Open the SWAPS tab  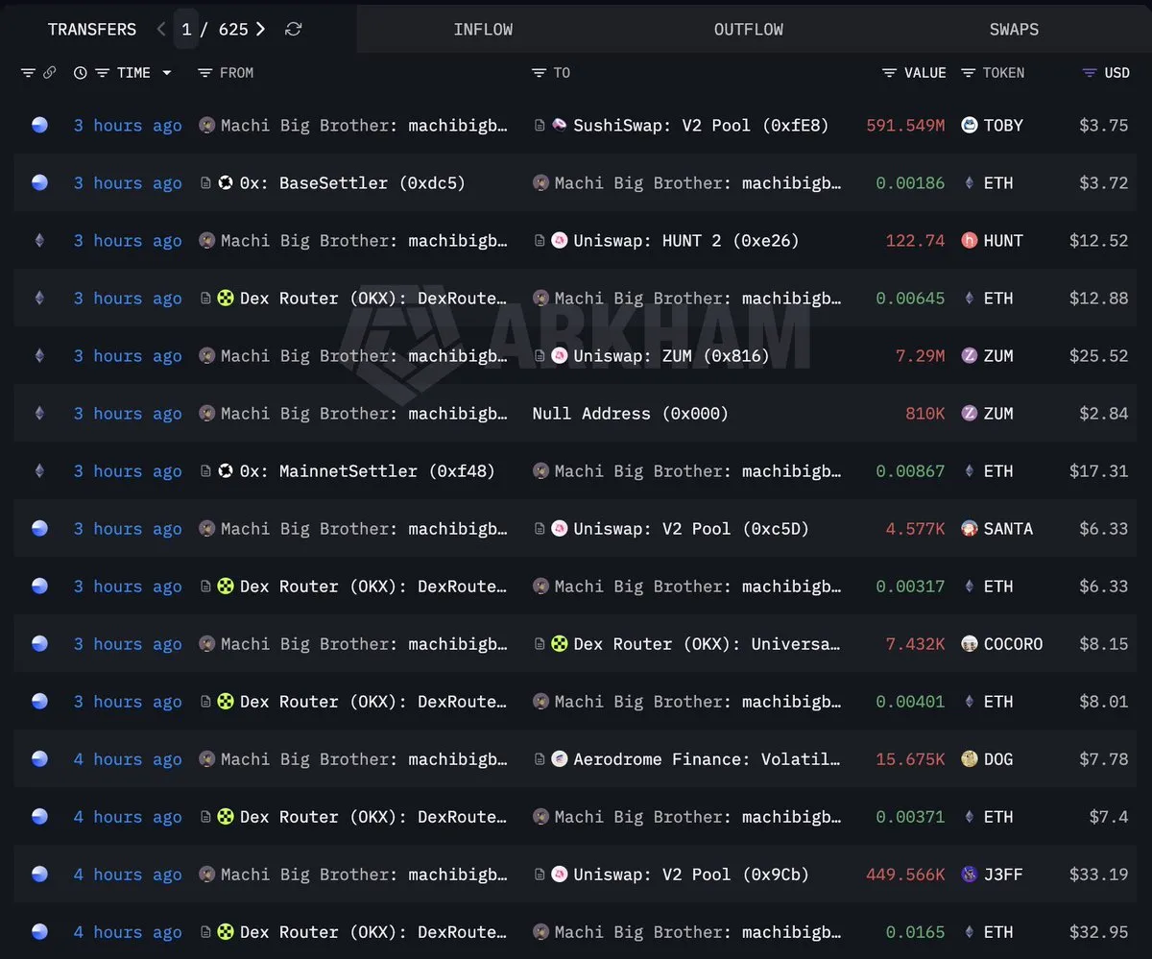1014,29
